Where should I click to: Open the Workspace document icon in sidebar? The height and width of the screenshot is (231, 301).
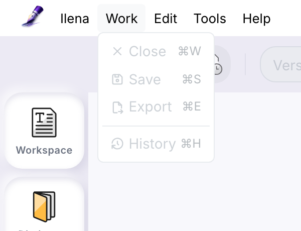coord(44,123)
